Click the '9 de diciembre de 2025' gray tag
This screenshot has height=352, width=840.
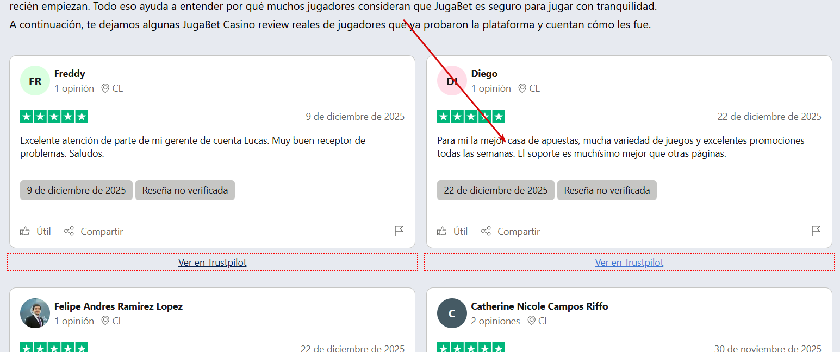[x=76, y=190]
